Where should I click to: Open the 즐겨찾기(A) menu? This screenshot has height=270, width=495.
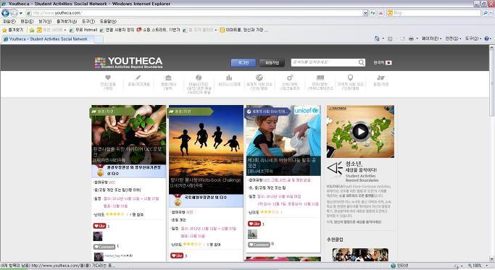pos(67,22)
